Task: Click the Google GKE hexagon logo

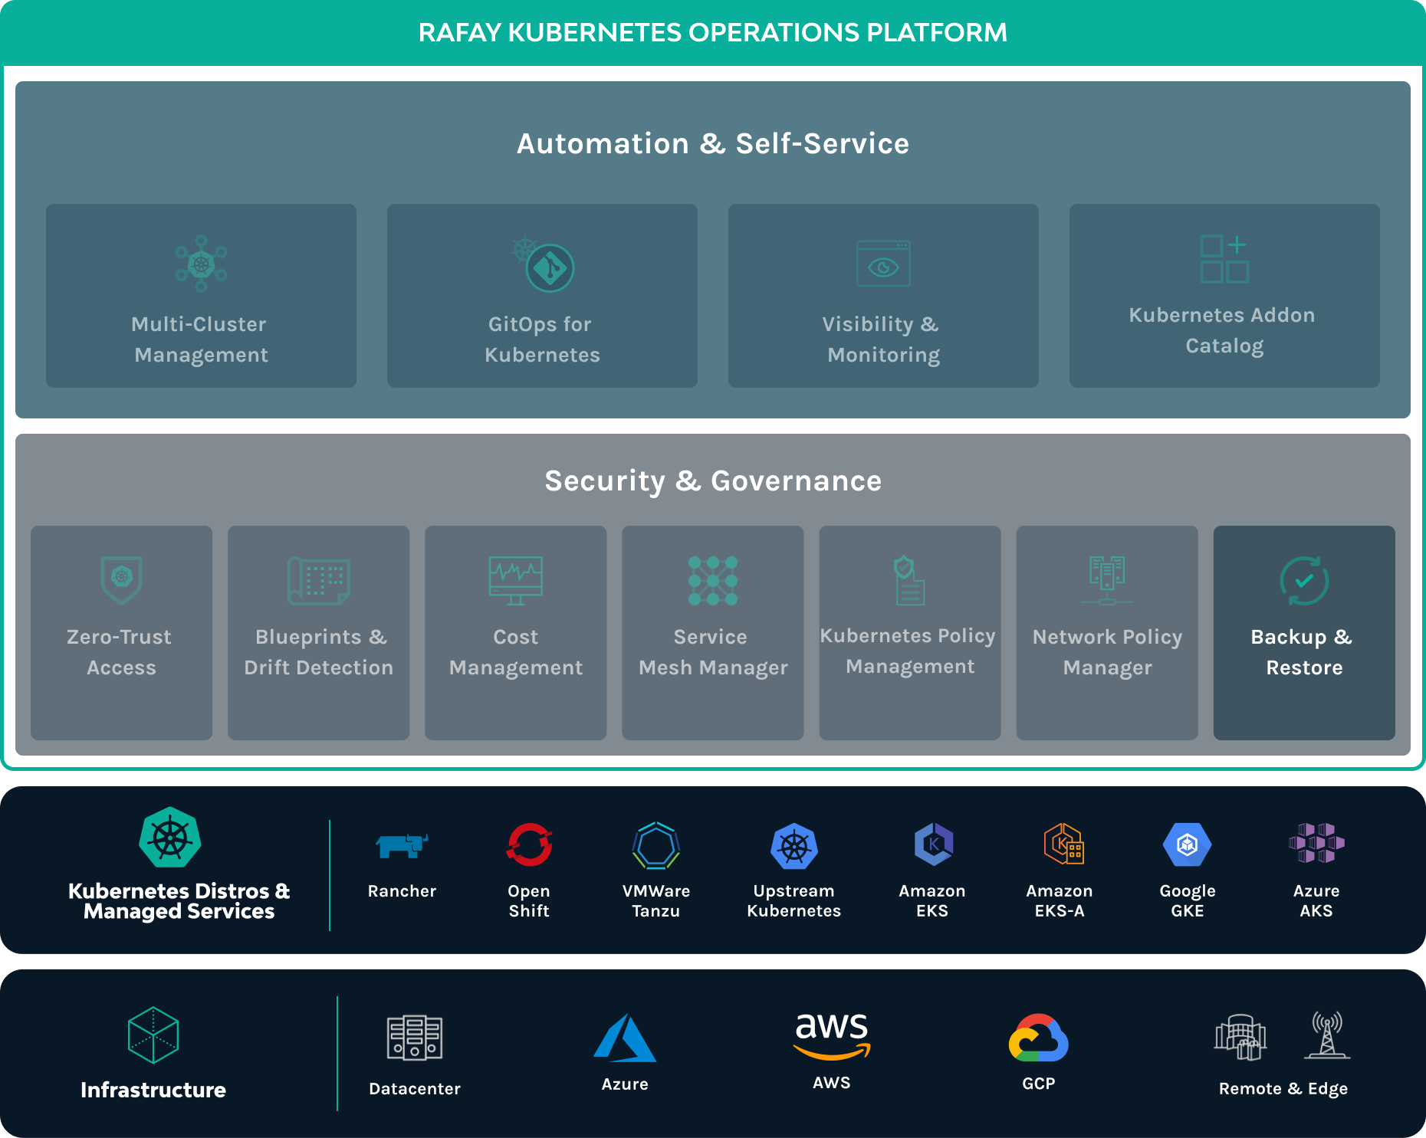Action: 1188,844
